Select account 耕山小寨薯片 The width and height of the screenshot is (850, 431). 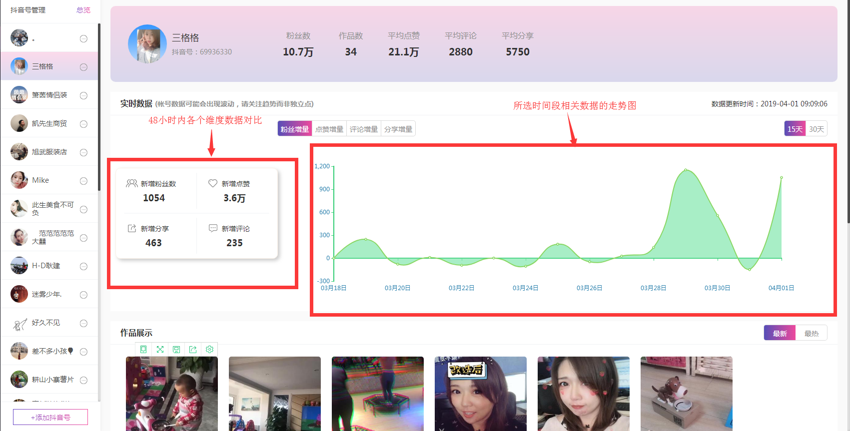(x=49, y=379)
